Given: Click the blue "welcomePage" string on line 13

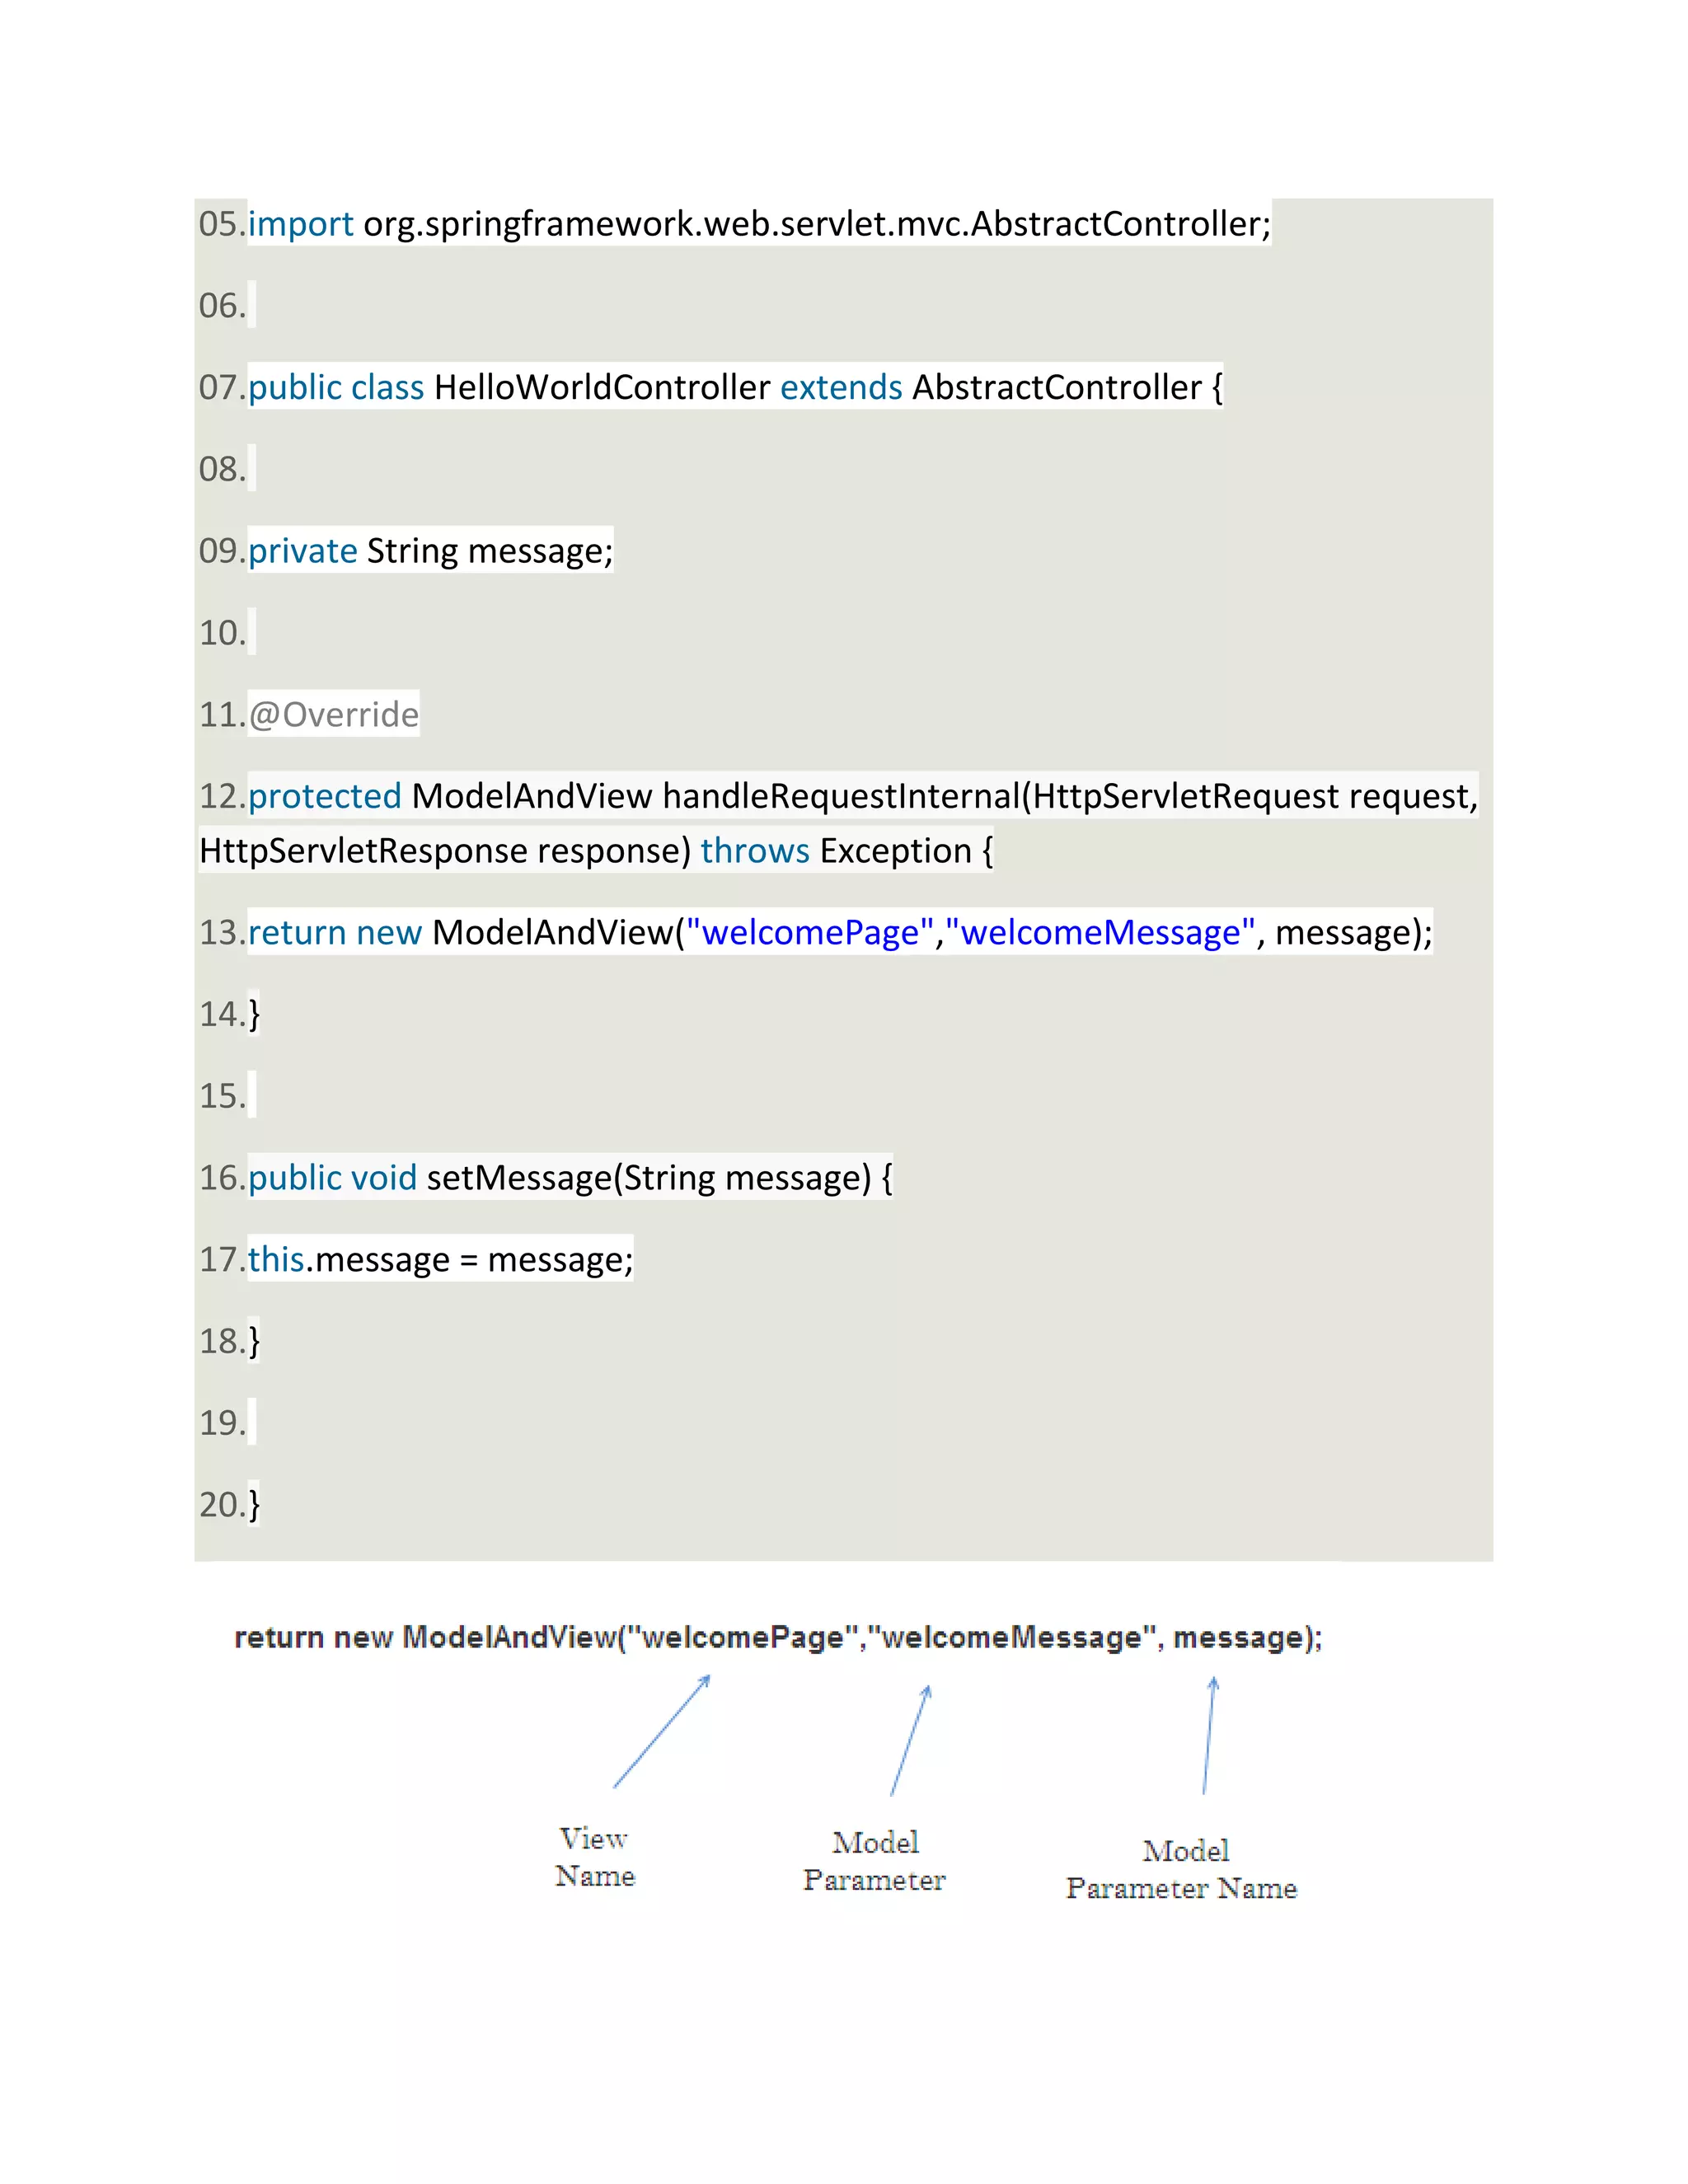Looking at the screenshot, I should pos(810,932).
